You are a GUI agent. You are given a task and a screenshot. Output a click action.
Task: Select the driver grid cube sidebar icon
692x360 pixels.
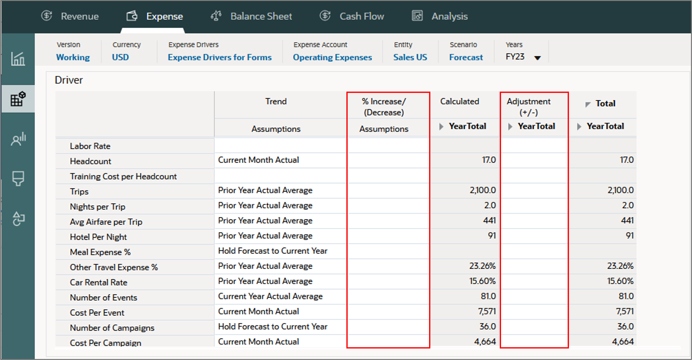[18, 99]
